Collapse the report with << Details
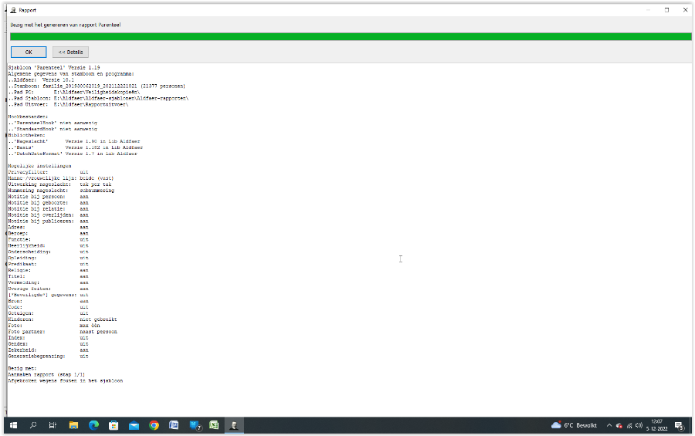Image resolution: width=695 pixels, height=436 pixels. [x=70, y=52]
